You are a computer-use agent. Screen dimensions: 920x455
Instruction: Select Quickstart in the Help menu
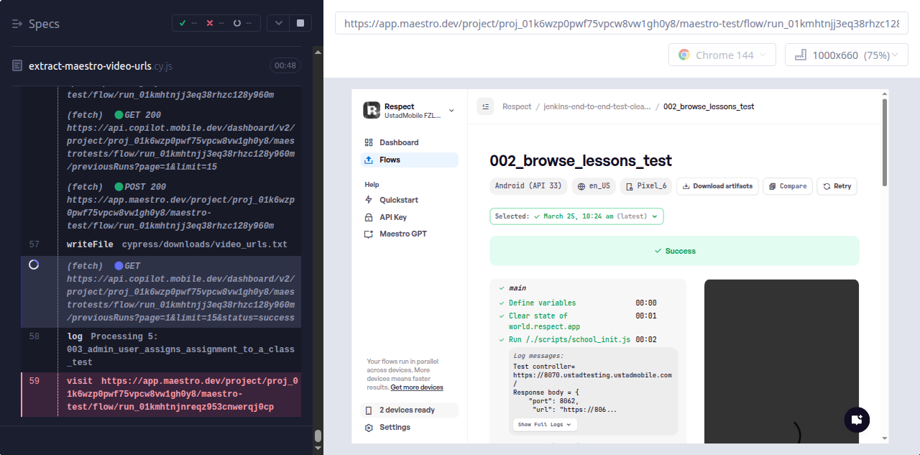click(x=398, y=200)
